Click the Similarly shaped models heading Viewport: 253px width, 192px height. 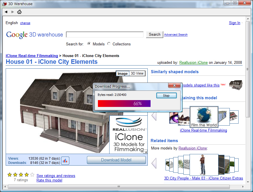[x=175, y=72]
